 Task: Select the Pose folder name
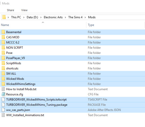tap(9, 53)
